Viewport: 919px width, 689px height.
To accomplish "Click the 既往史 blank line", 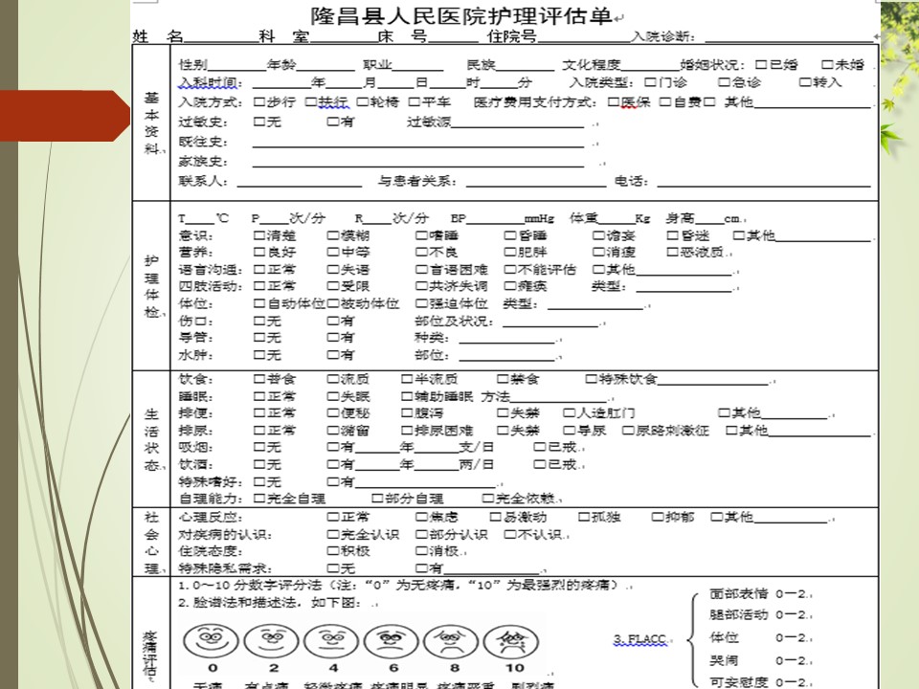I will click(x=418, y=144).
